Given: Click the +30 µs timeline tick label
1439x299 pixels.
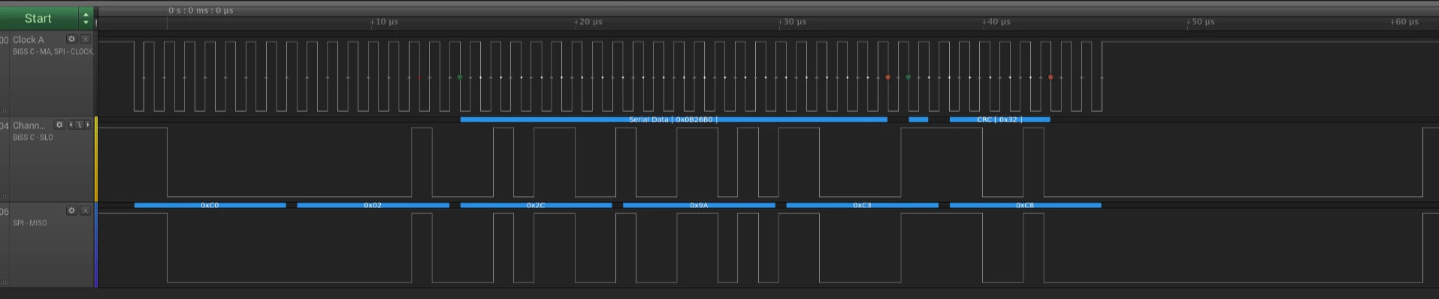Looking at the screenshot, I should 793,22.
